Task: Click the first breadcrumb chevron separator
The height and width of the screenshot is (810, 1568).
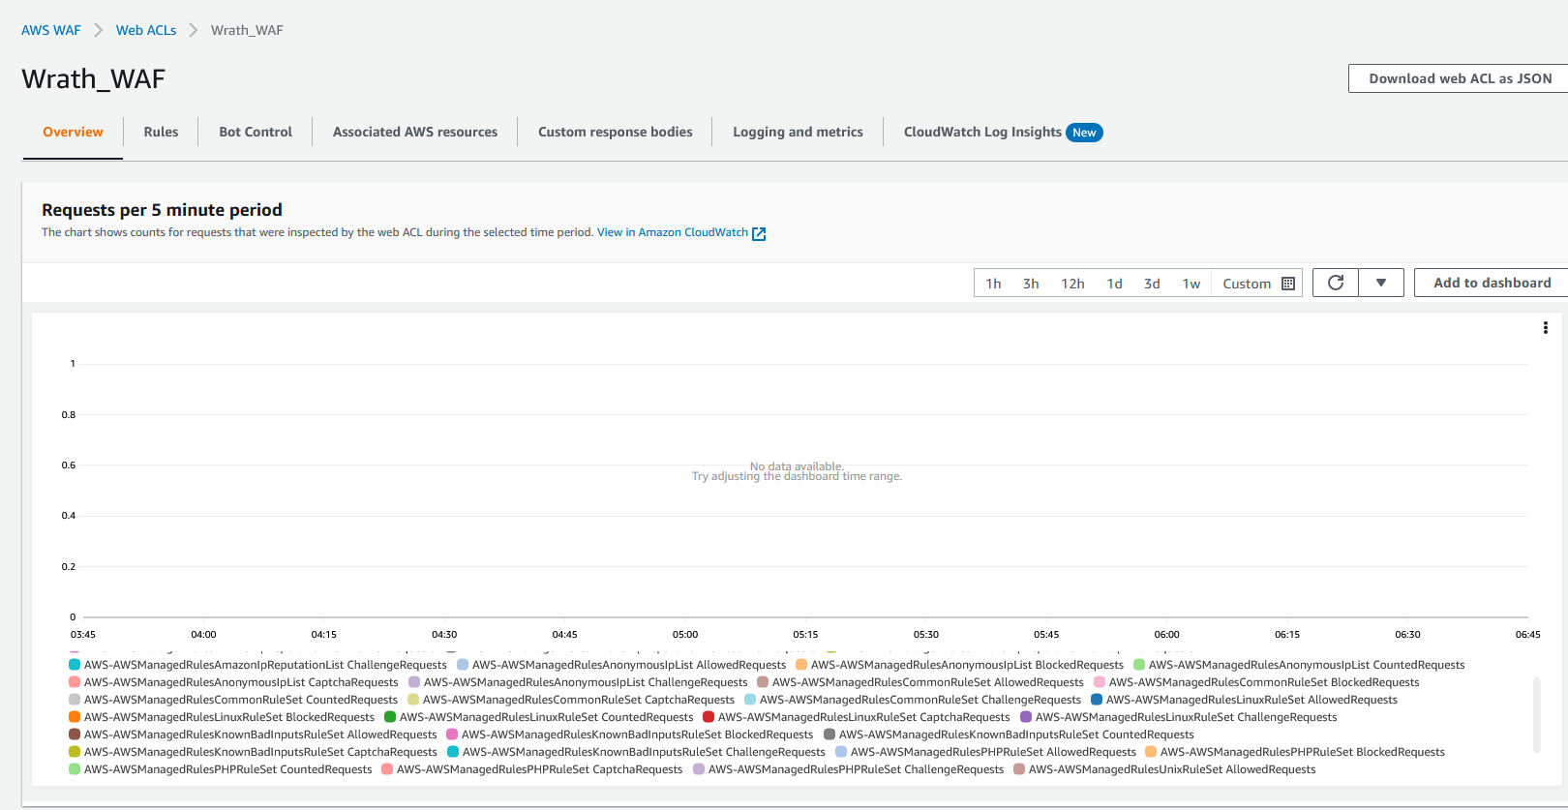Action: pos(99,30)
